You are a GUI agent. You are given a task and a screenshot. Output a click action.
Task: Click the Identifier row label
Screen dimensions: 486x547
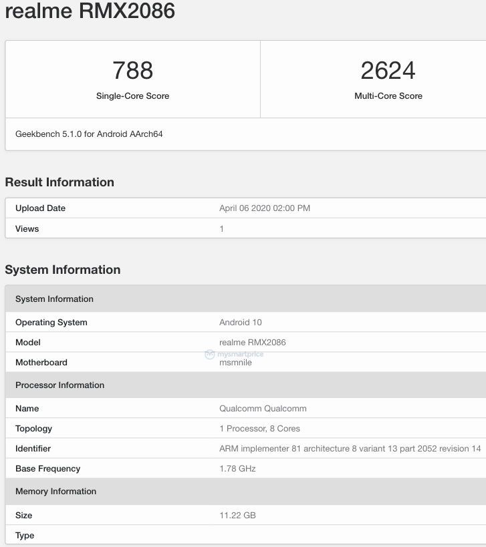(x=33, y=449)
